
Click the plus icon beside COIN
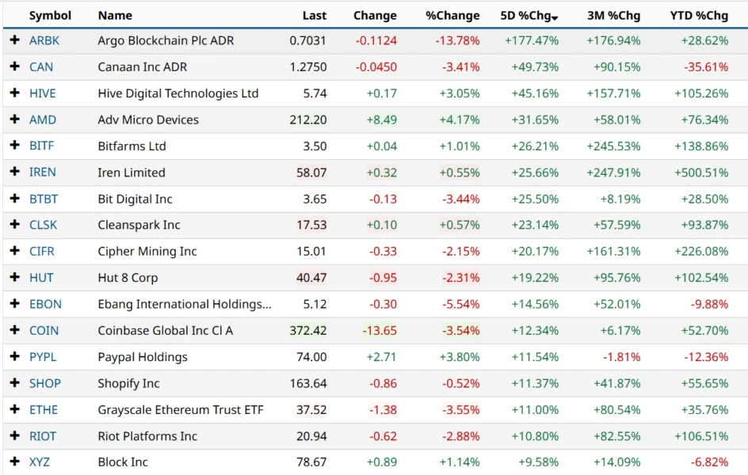click(x=14, y=330)
